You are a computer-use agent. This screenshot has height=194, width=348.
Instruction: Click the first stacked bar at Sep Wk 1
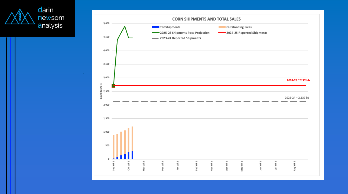(x=113, y=146)
